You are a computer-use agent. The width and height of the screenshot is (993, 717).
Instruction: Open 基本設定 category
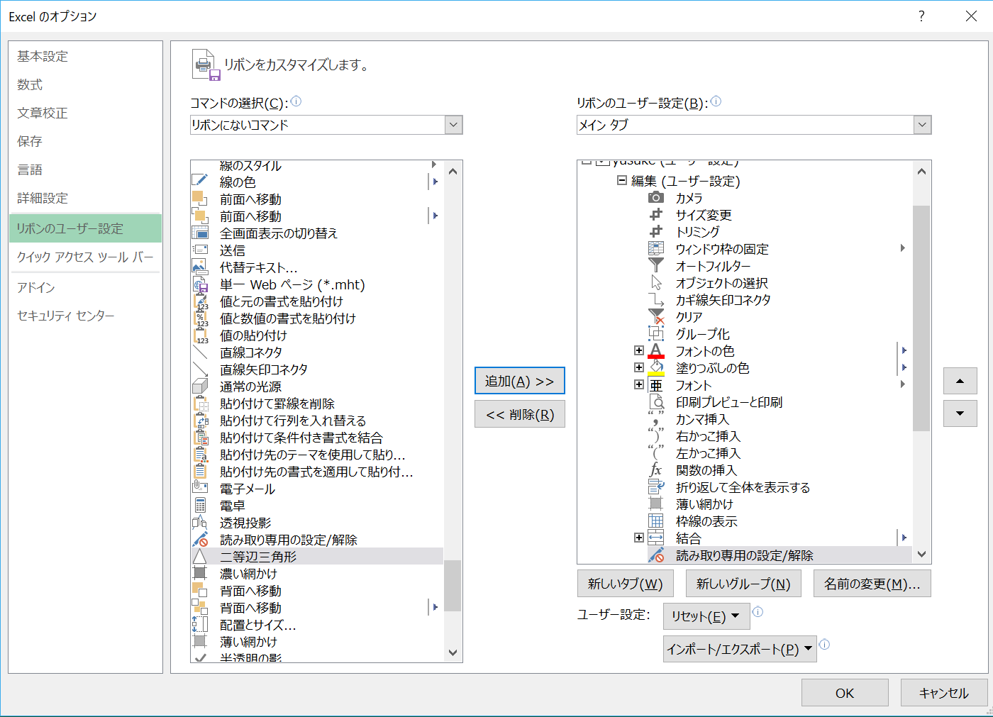click(x=85, y=56)
